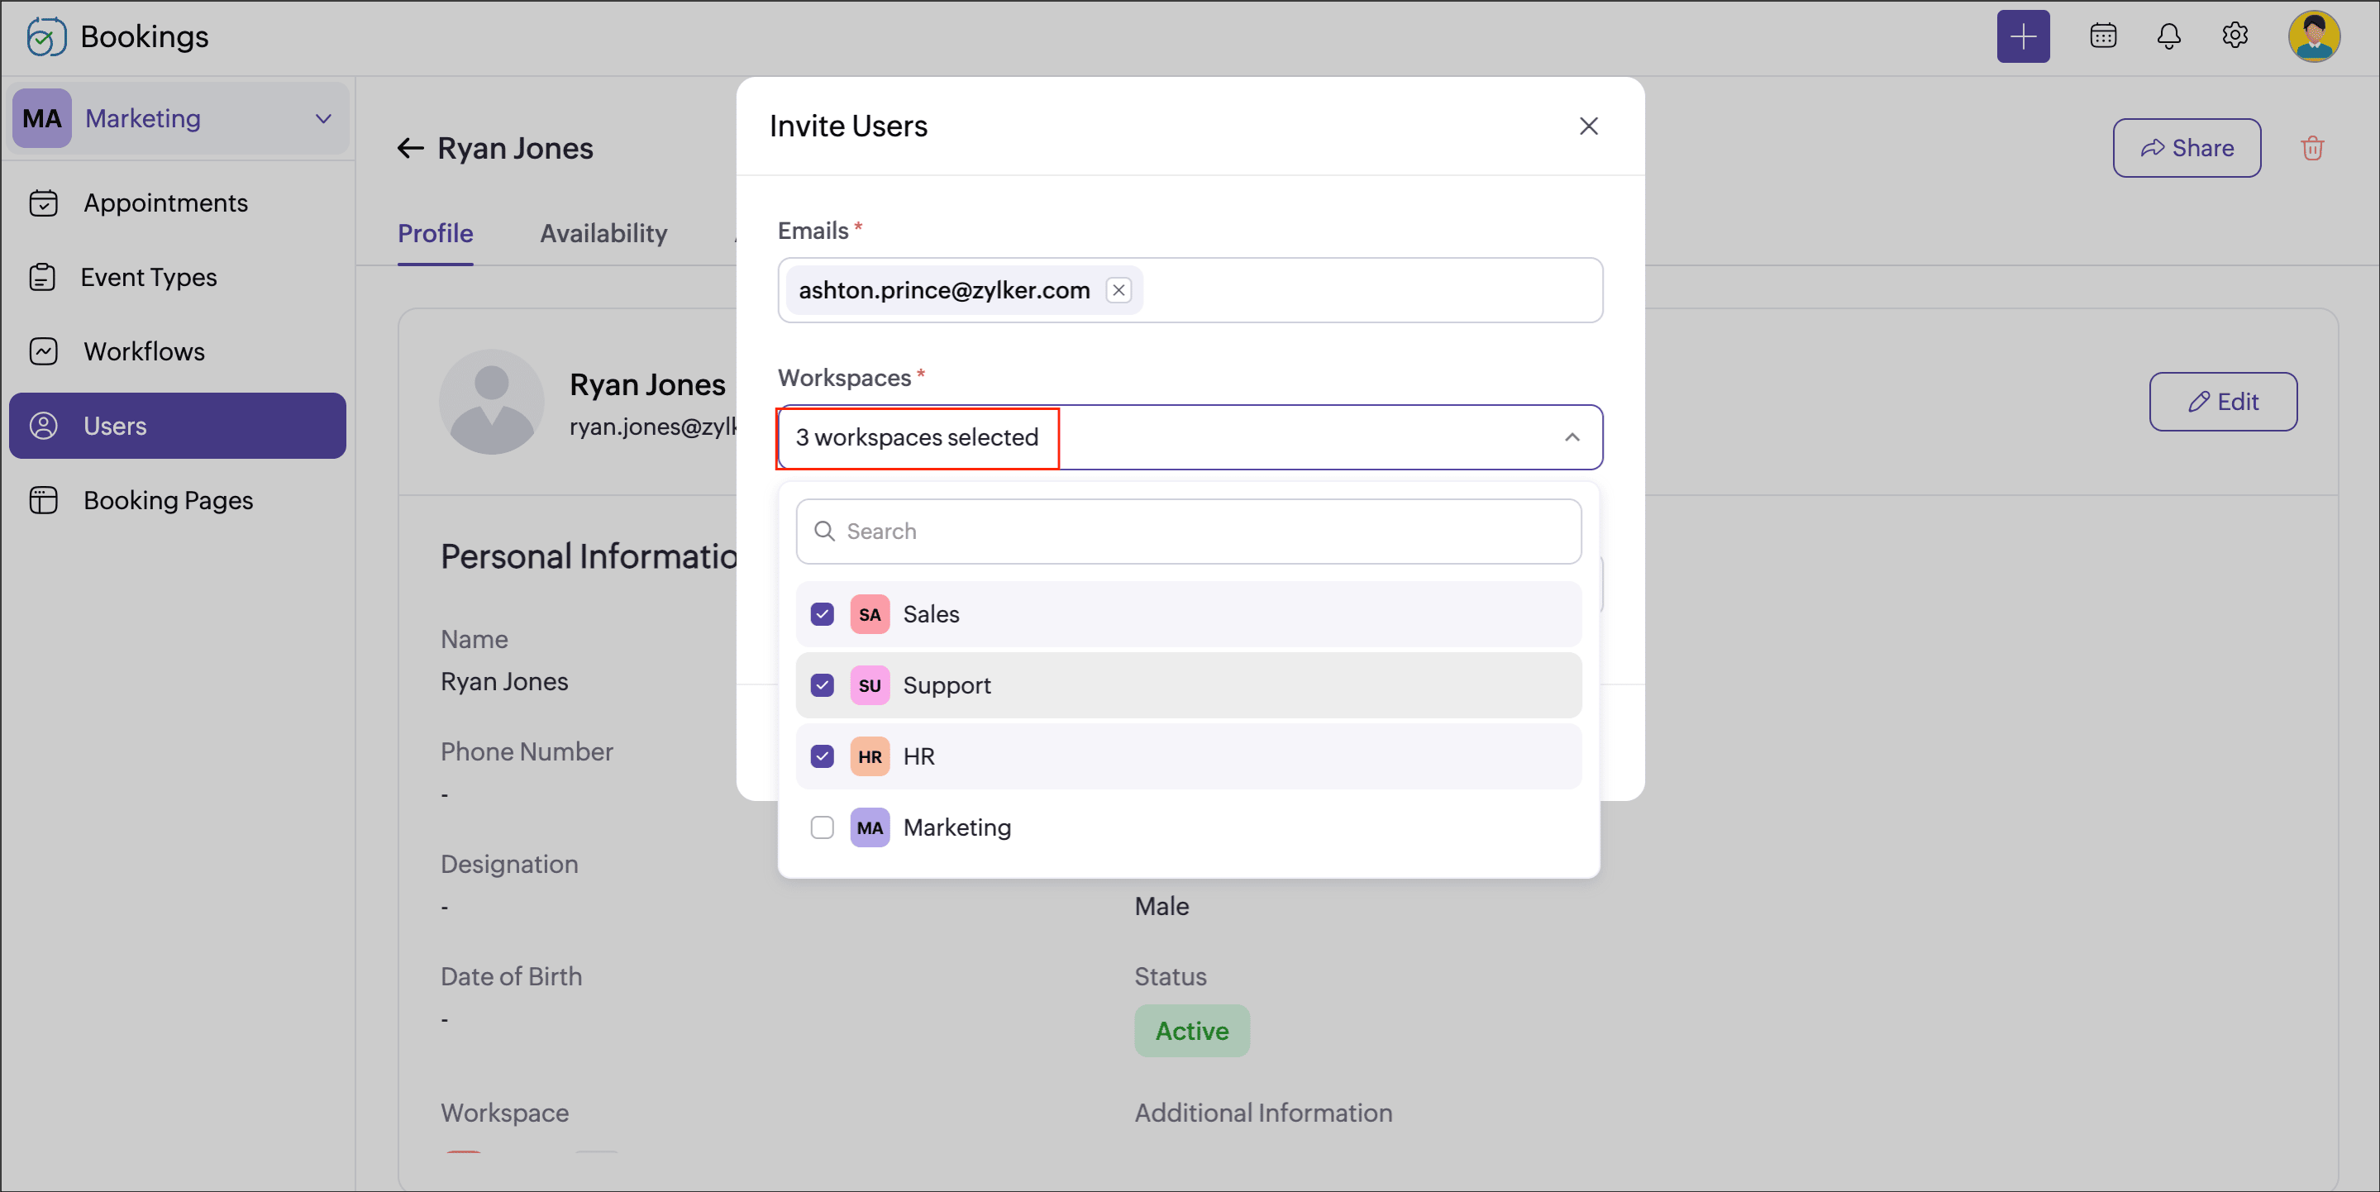Collapse the Workspaces dropdown chevron
Screen dimensions: 2380x1192
click(x=1572, y=437)
